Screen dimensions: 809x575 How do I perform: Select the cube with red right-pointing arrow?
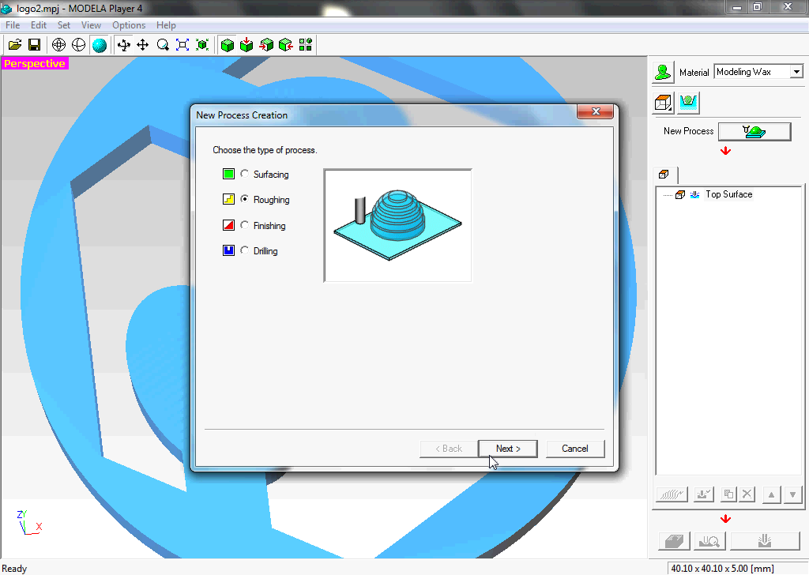(266, 45)
